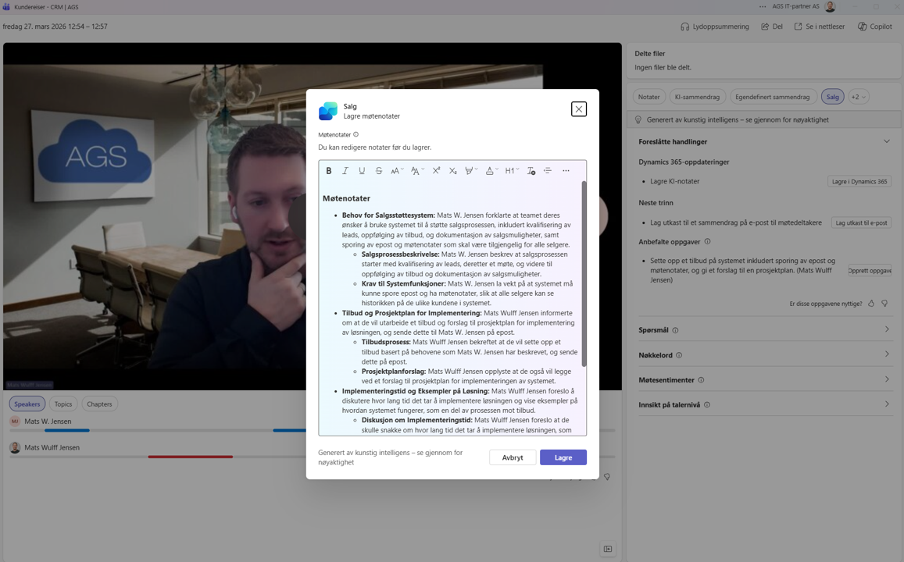Viewport: 904px width, 562px height.
Task: Click the superscript icon
Action: 436,171
